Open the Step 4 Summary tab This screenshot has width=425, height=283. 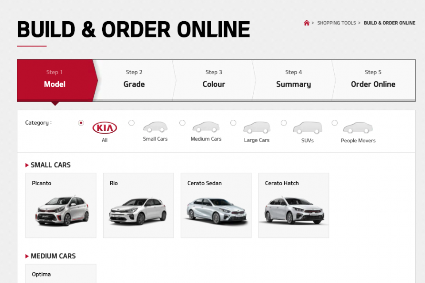294,80
